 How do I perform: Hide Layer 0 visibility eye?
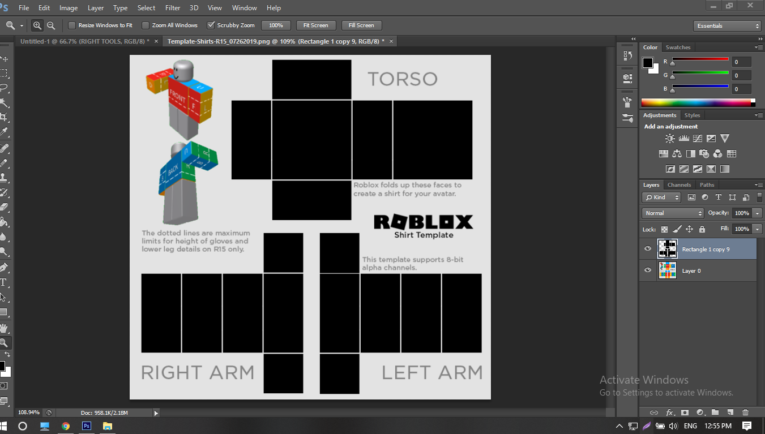click(648, 270)
